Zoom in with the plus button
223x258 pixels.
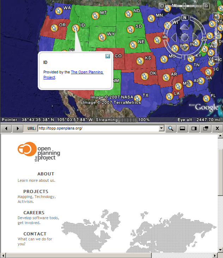216,16
